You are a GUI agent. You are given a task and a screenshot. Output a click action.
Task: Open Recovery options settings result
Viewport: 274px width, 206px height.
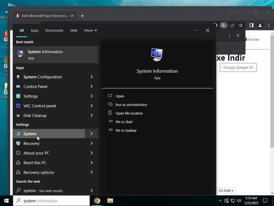click(49, 172)
